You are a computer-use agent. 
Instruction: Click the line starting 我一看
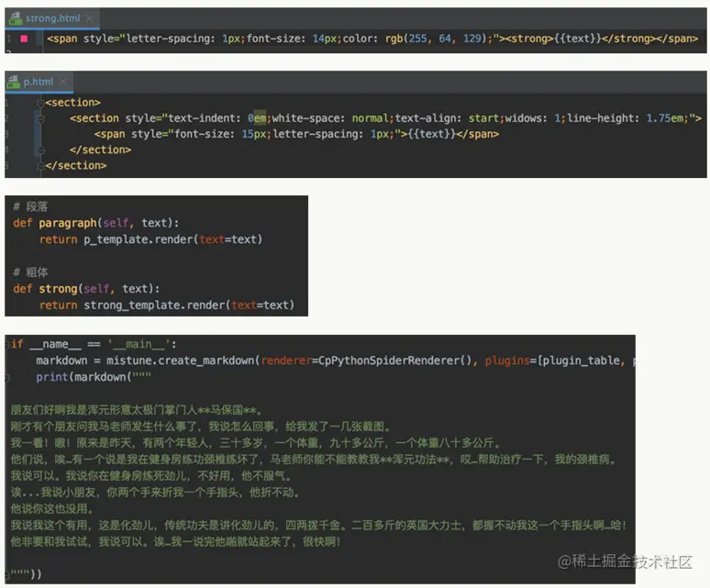tap(255, 443)
